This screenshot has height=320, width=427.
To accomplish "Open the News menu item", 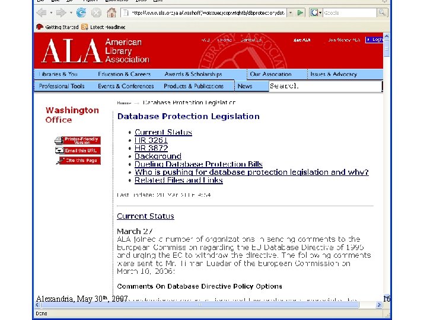I will pos(245,86).
